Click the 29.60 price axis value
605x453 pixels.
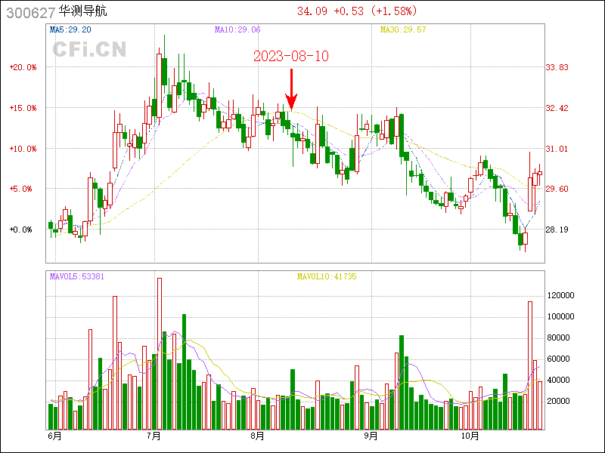557,189
